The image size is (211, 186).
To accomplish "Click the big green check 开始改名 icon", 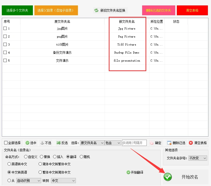I will coord(168,177).
